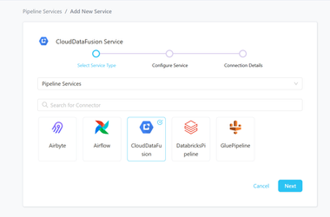The height and width of the screenshot is (217, 330).
Task: Click the DatabricksPipeline card label text
Action: [x=191, y=149]
